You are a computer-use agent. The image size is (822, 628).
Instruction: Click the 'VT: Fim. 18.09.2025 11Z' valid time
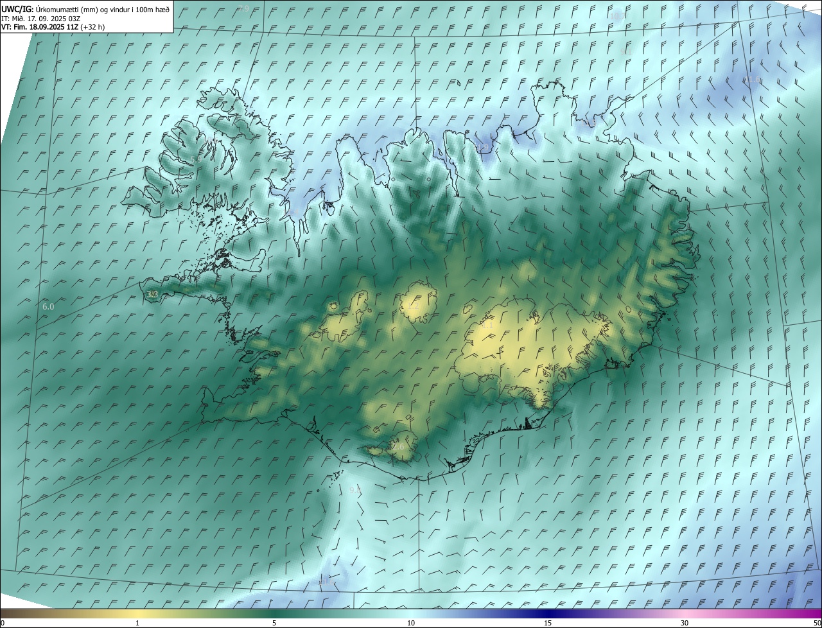pos(40,27)
